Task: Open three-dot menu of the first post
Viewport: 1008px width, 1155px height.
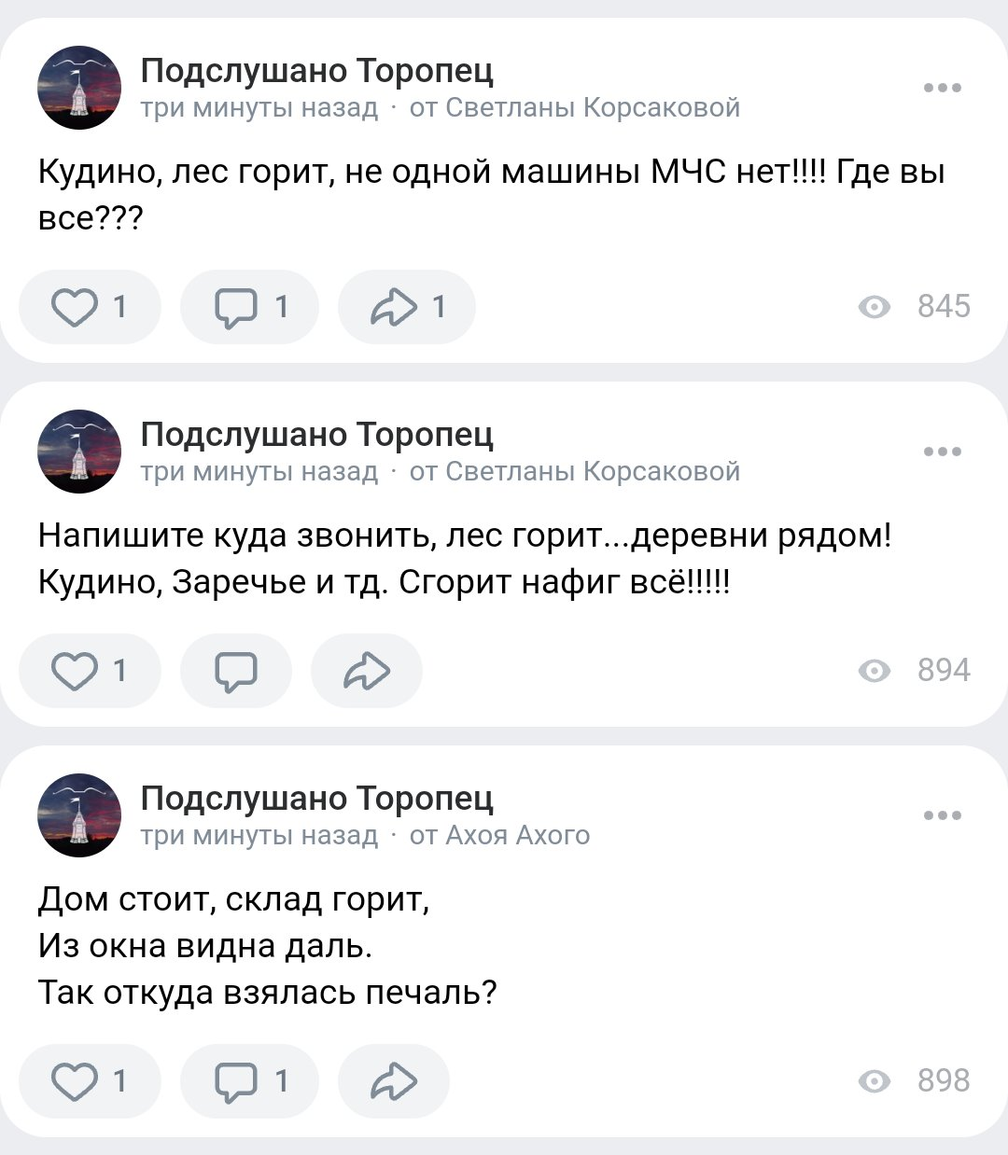Action: point(942,89)
